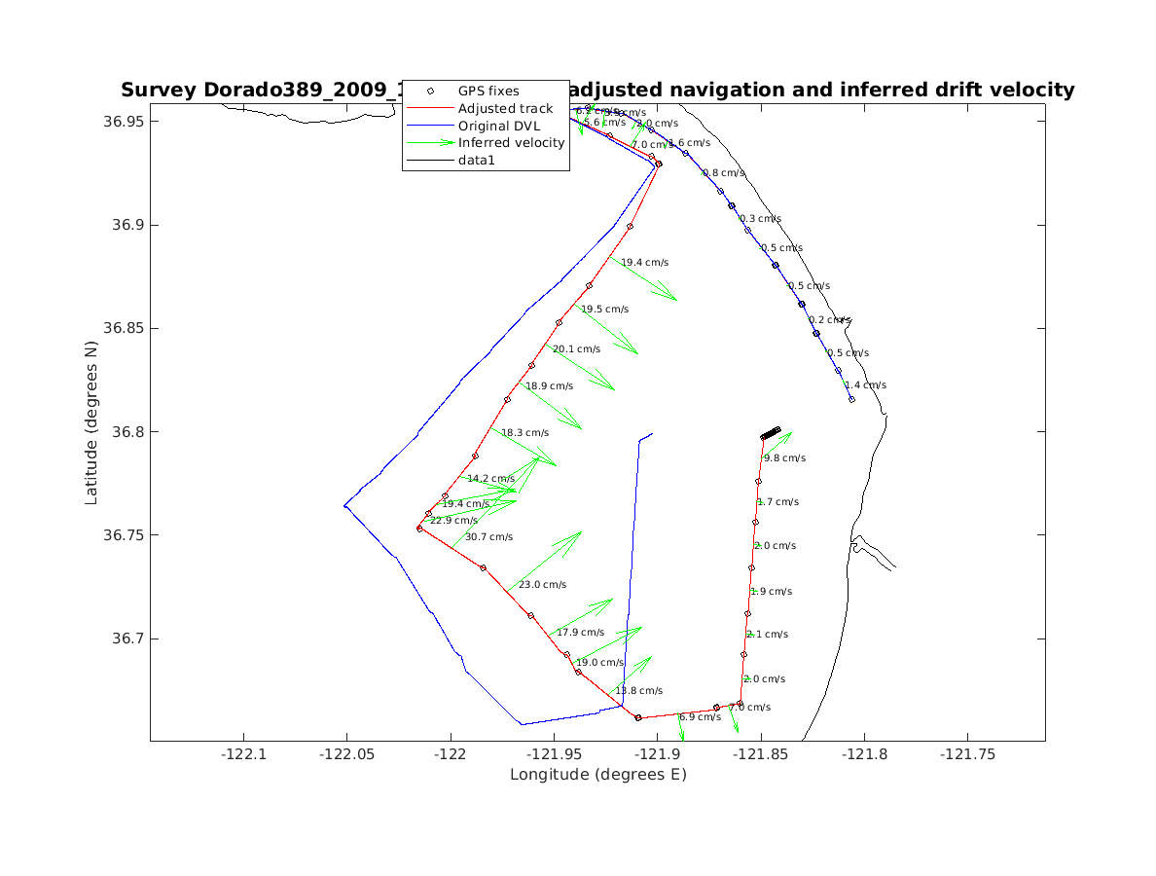Select the red Adjusted track legend line
The image size is (1156, 876).
tap(430, 109)
